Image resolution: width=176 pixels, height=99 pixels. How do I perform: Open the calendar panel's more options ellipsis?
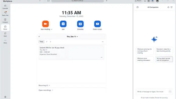click(103, 42)
